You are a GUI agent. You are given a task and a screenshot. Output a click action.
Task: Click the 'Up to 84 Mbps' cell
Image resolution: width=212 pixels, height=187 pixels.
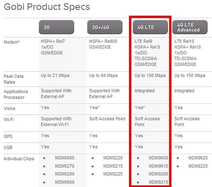103,76
